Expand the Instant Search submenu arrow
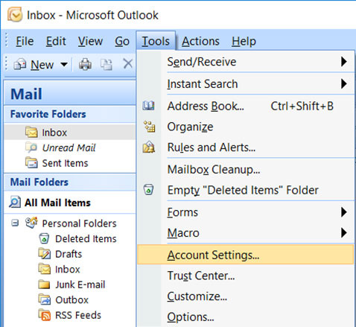 [x=344, y=83]
